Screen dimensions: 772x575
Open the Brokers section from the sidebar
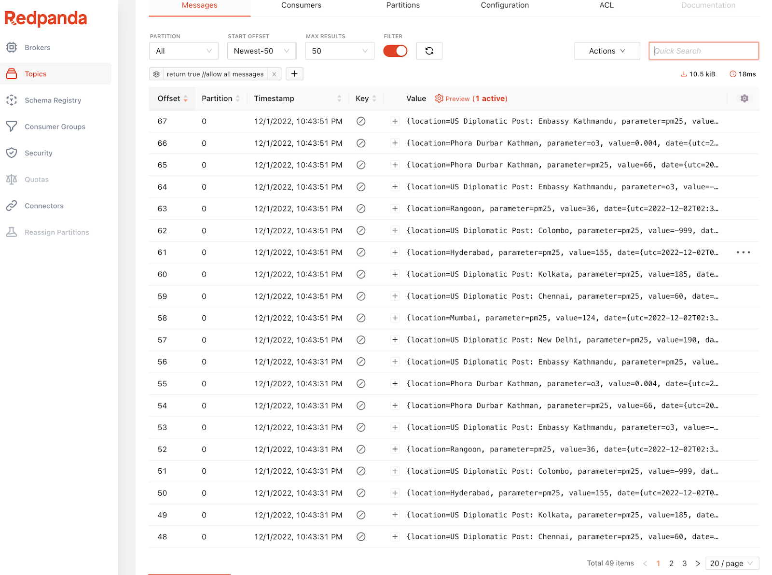point(37,47)
